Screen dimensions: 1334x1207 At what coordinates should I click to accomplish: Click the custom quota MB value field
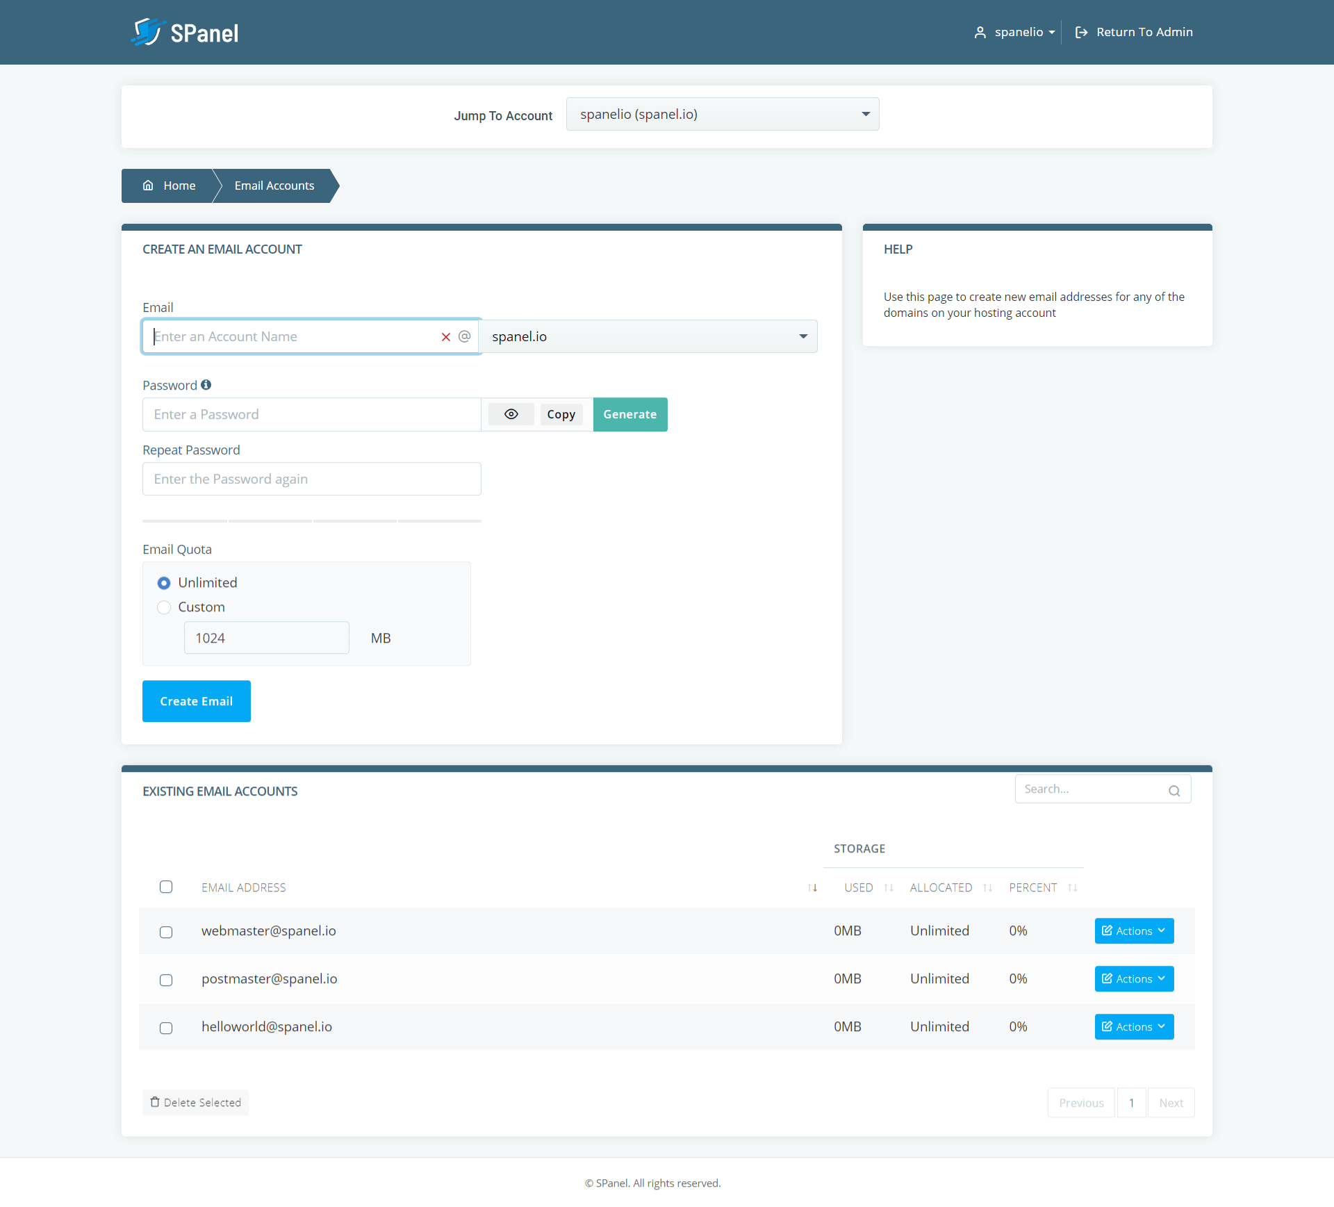pos(267,638)
